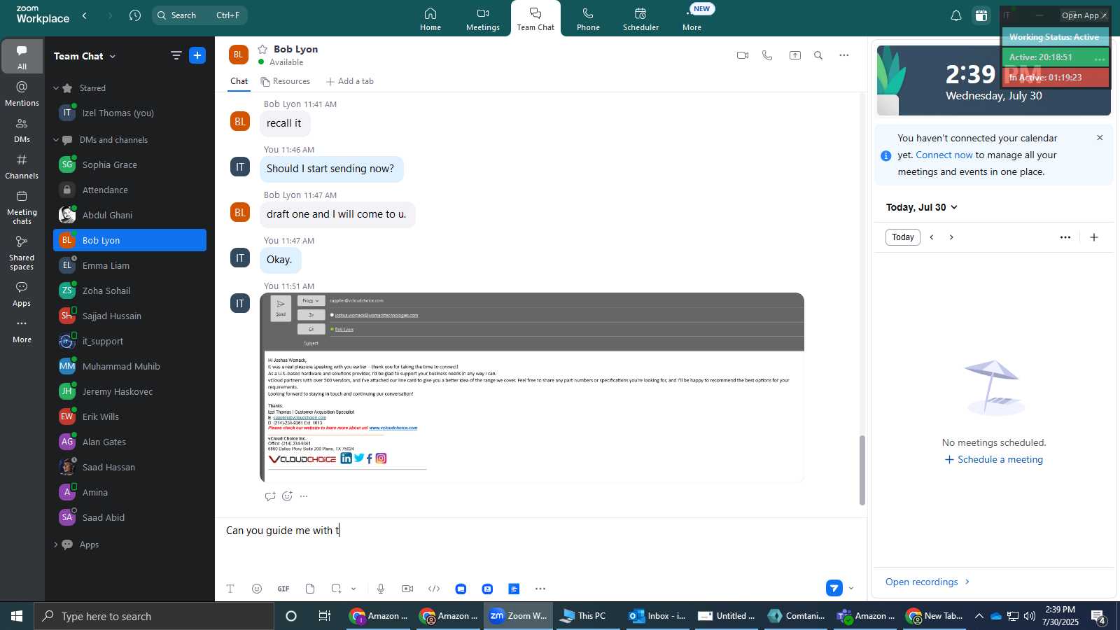Open More in the left sidebar
The width and height of the screenshot is (1120, 630).
point(22,330)
